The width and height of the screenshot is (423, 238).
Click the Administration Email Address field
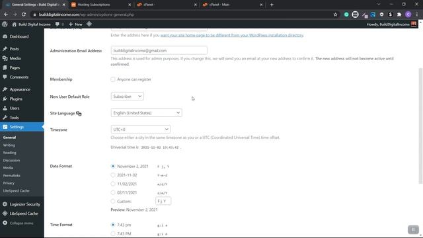(x=159, y=50)
